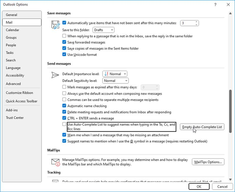The height and width of the screenshot is (192, 235).
Task: Uncheck Automatic name checking
Action: tap(64, 106)
